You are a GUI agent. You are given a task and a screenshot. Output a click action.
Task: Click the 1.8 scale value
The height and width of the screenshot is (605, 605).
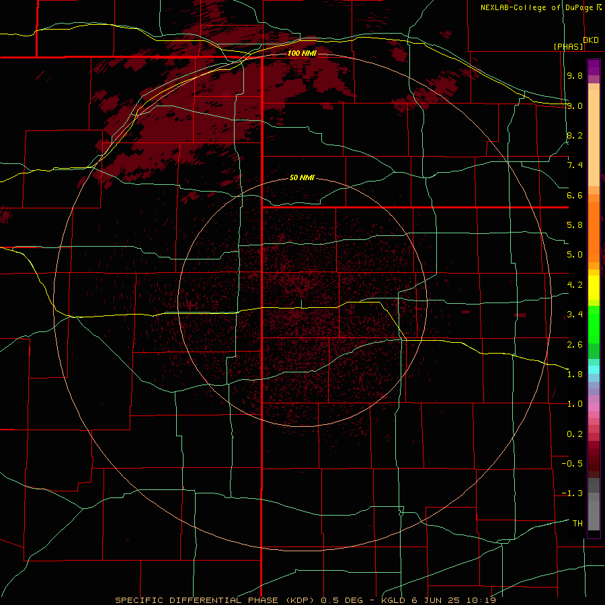pyautogui.click(x=575, y=374)
